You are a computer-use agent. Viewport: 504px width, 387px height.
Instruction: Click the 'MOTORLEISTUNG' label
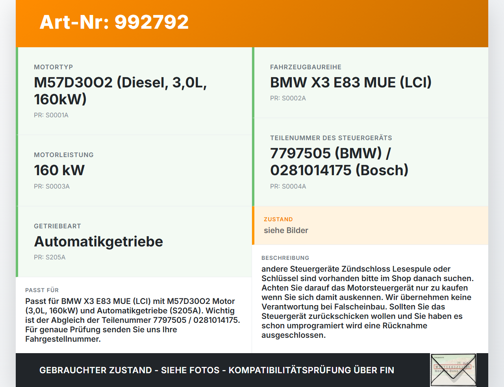64,155
